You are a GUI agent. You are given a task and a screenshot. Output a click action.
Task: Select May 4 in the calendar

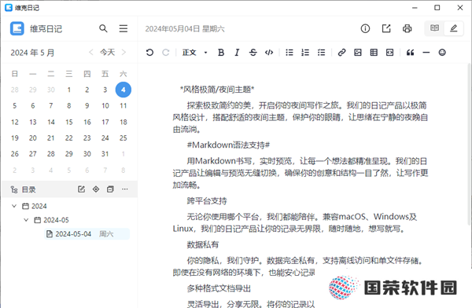pos(124,90)
